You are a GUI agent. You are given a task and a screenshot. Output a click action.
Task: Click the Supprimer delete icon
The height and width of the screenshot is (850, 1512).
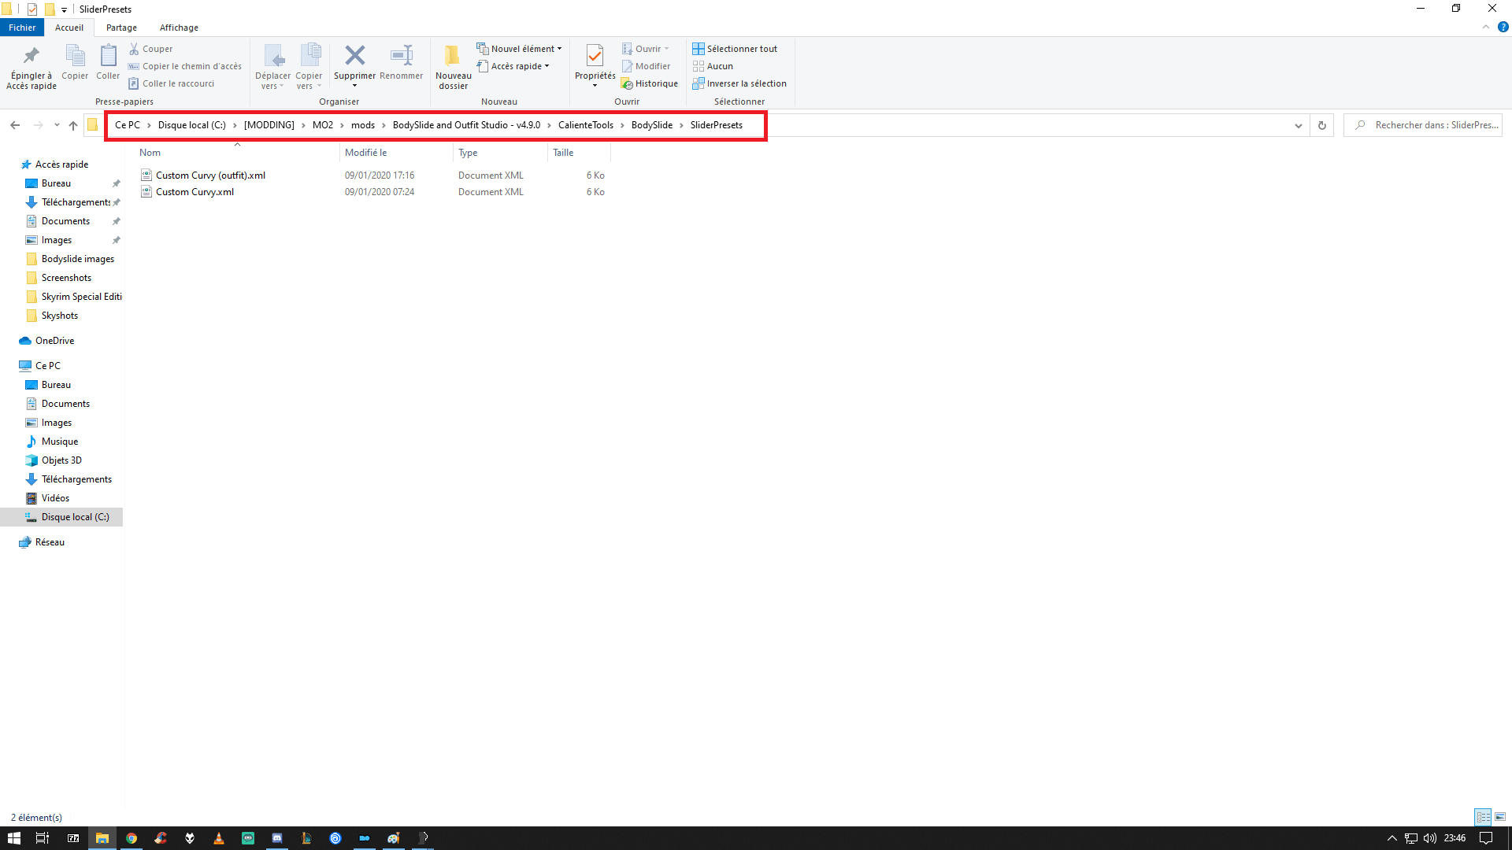click(355, 56)
